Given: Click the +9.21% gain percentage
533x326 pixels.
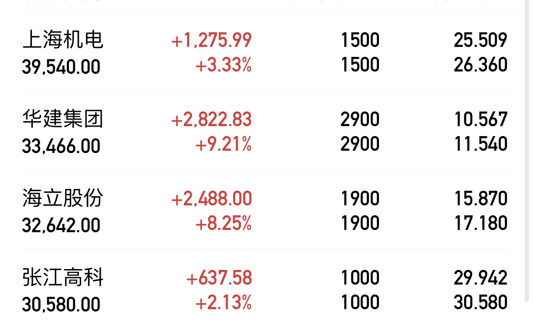Looking at the screenshot, I should (x=223, y=144).
